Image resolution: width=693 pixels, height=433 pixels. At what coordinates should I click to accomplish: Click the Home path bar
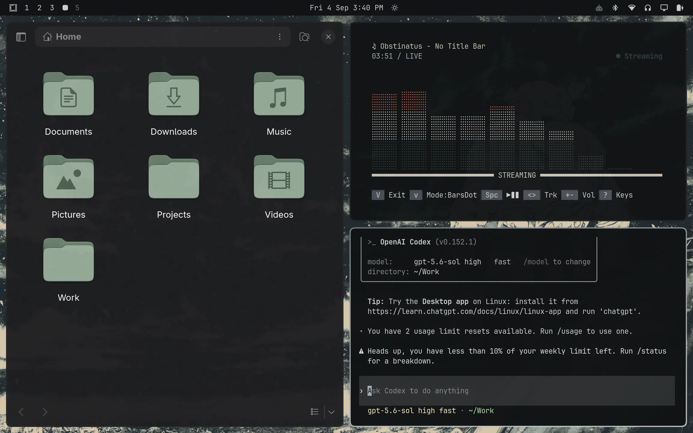click(162, 37)
